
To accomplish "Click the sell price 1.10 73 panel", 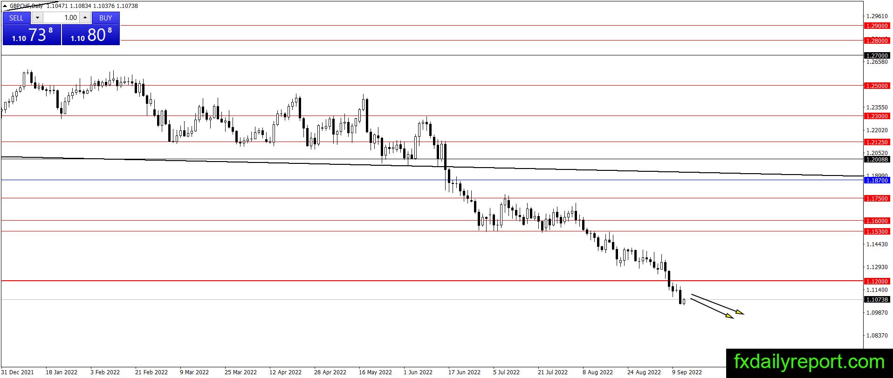I will pyautogui.click(x=32, y=34).
